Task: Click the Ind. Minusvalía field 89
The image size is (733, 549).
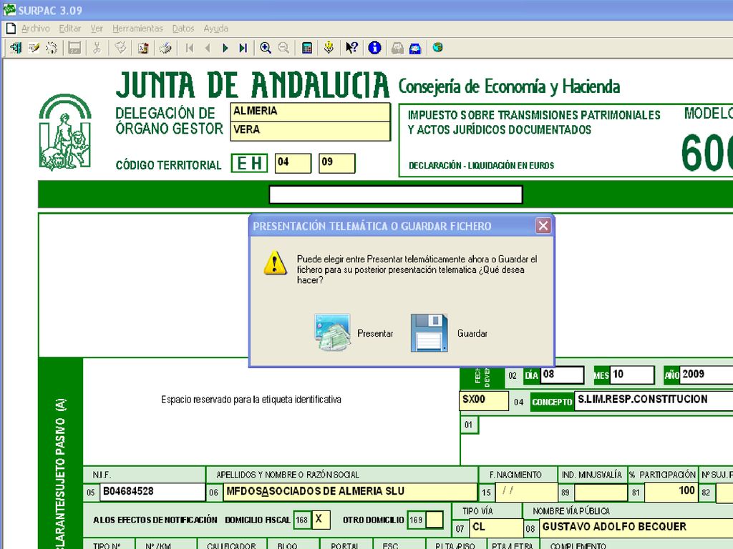Action: click(x=601, y=493)
